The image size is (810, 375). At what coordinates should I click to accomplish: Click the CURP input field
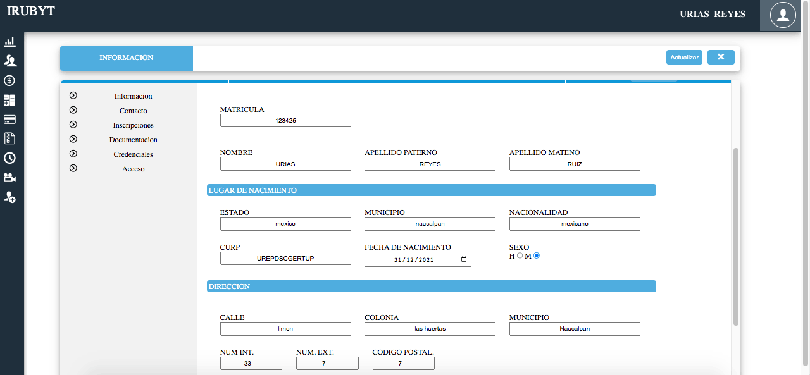coord(285,259)
